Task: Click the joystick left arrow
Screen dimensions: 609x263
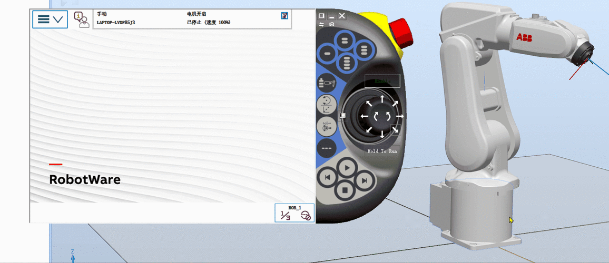Action: coord(364,116)
